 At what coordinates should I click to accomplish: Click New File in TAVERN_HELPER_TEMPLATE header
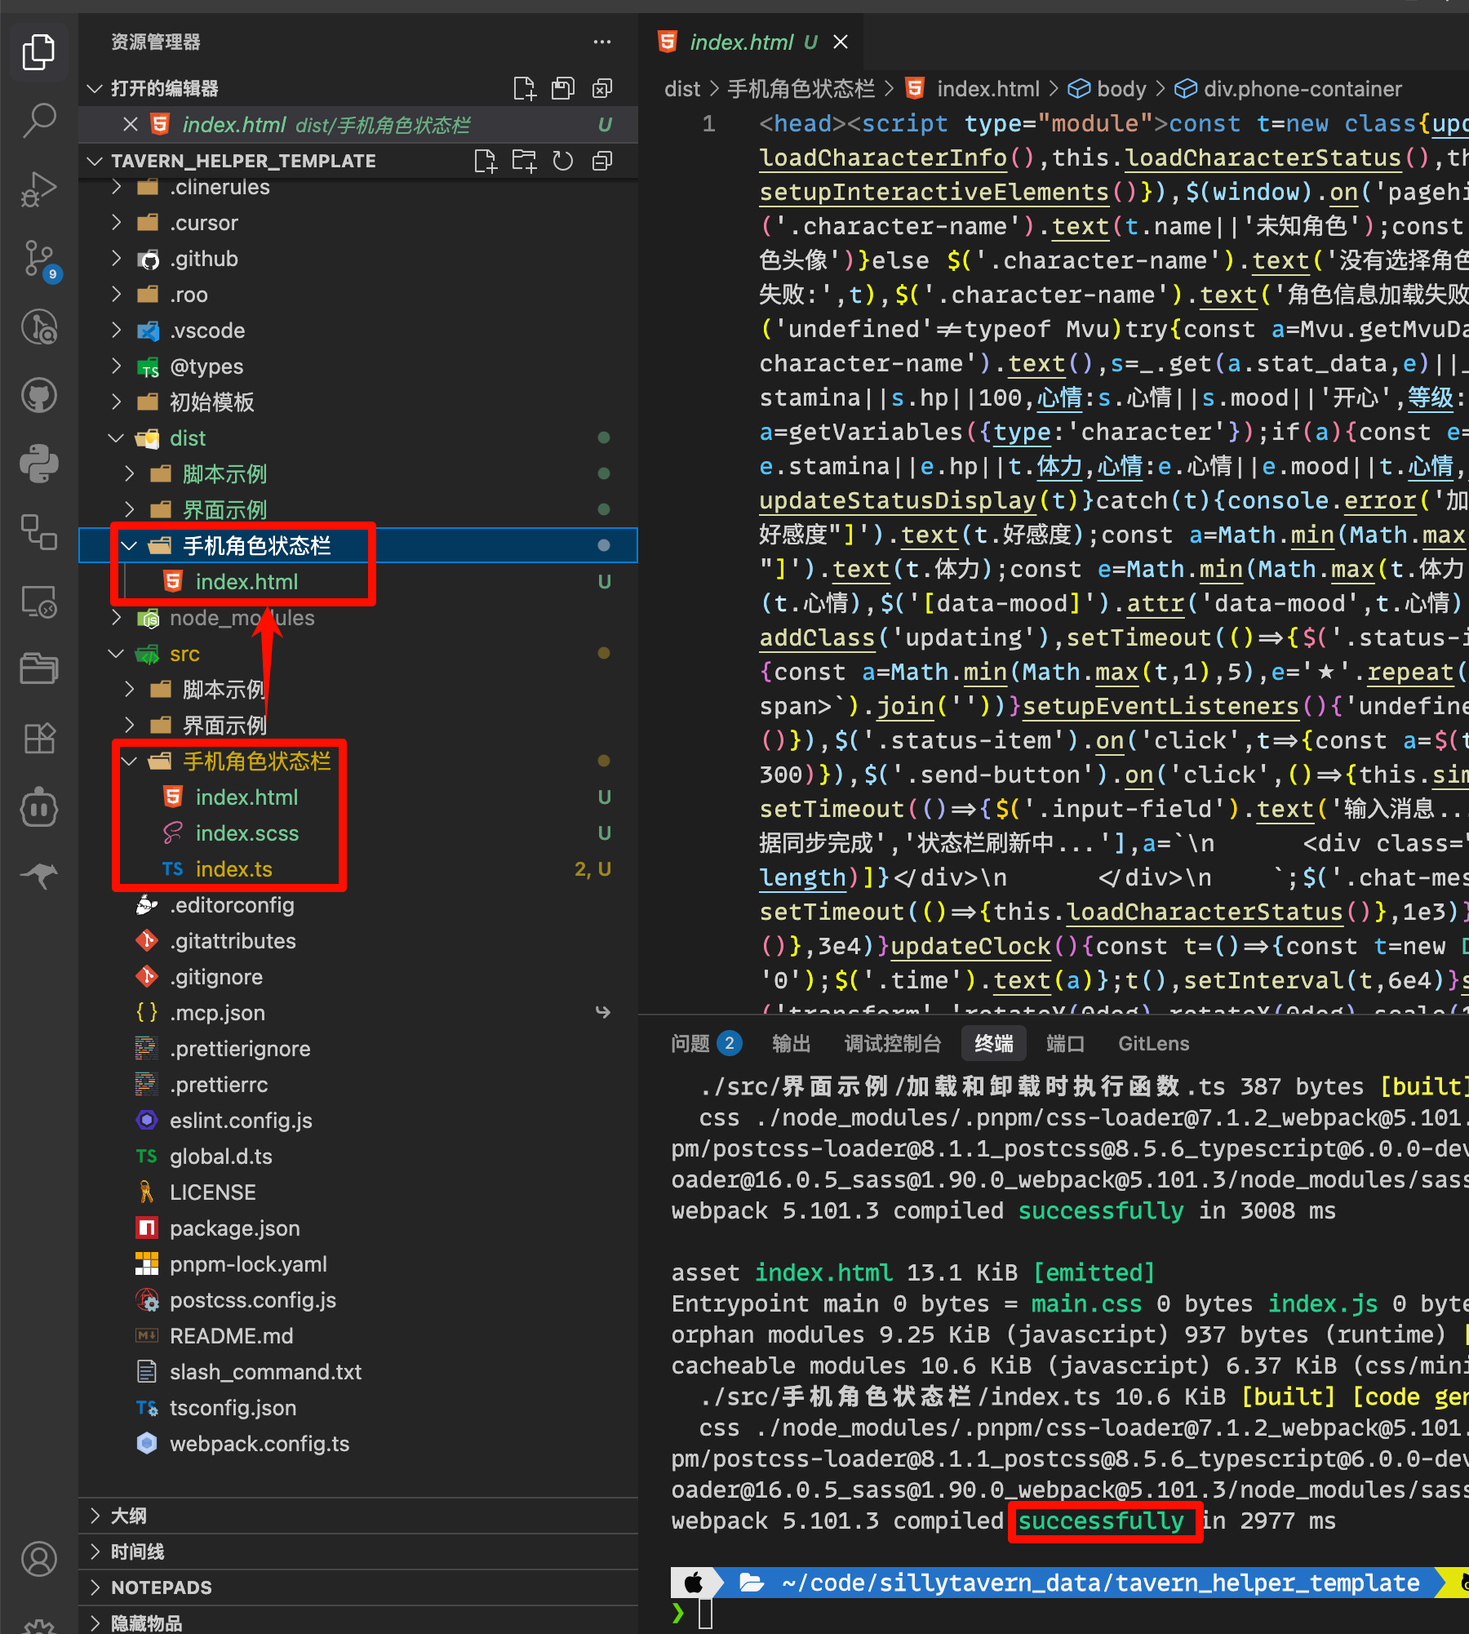click(x=486, y=161)
